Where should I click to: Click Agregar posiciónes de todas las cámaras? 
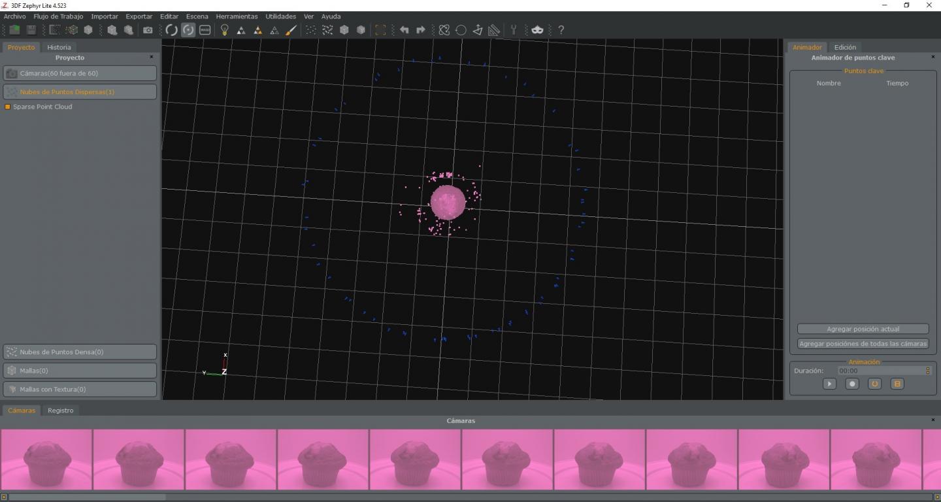[x=863, y=343]
